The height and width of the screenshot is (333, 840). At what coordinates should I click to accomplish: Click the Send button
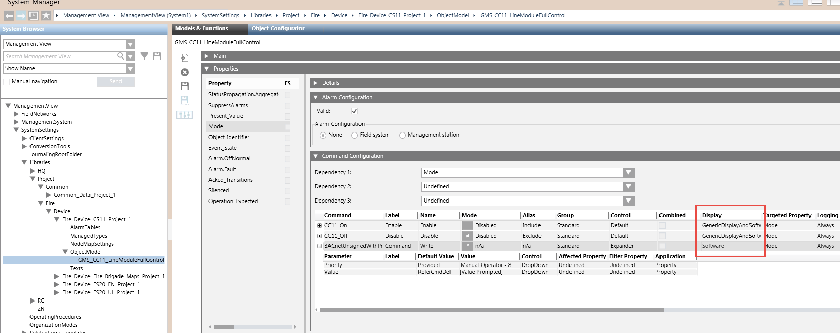pyautogui.click(x=115, y=82)
